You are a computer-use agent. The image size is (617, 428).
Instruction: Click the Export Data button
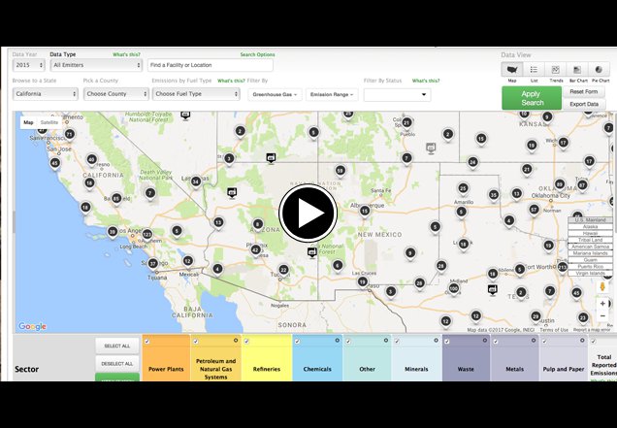pyautogui.click(x=584, y=104)
